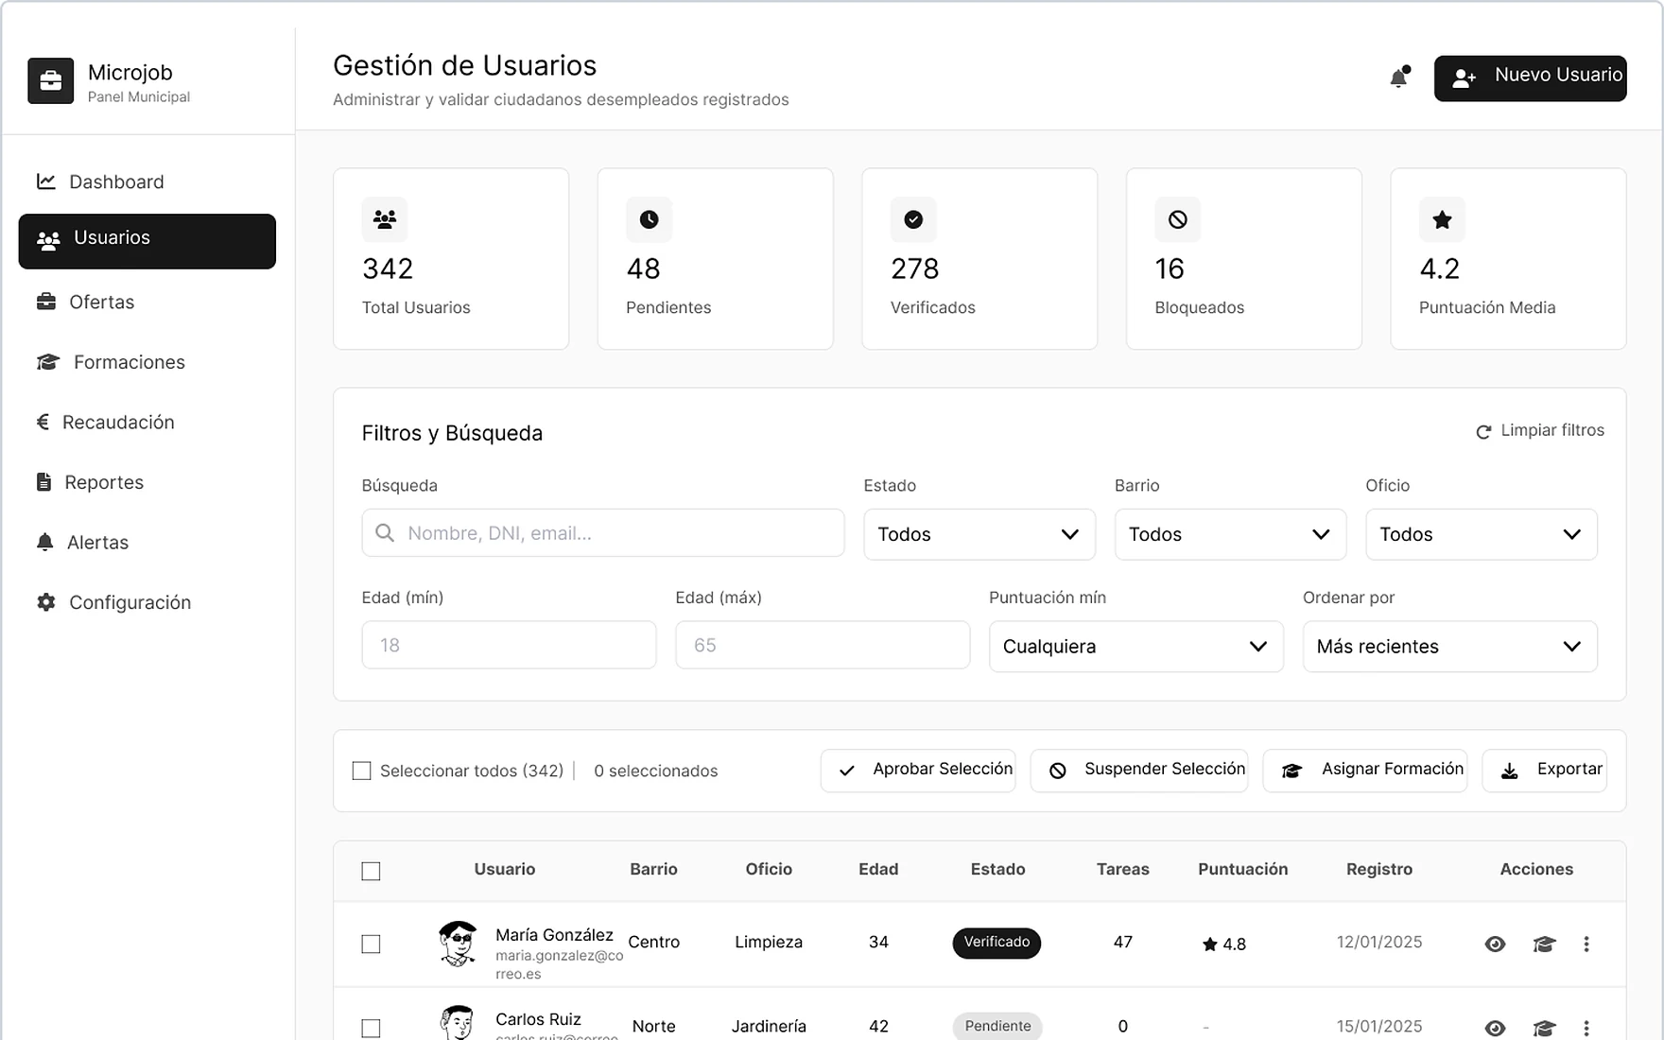This screenshot has height=1040, width=1664.
Task: Open the Barrio filter dropdown
Action: [1230, 534]
